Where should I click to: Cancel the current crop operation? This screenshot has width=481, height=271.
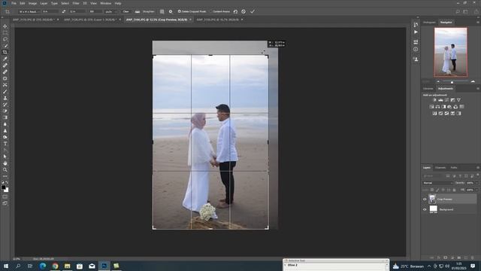click(244, 11)
